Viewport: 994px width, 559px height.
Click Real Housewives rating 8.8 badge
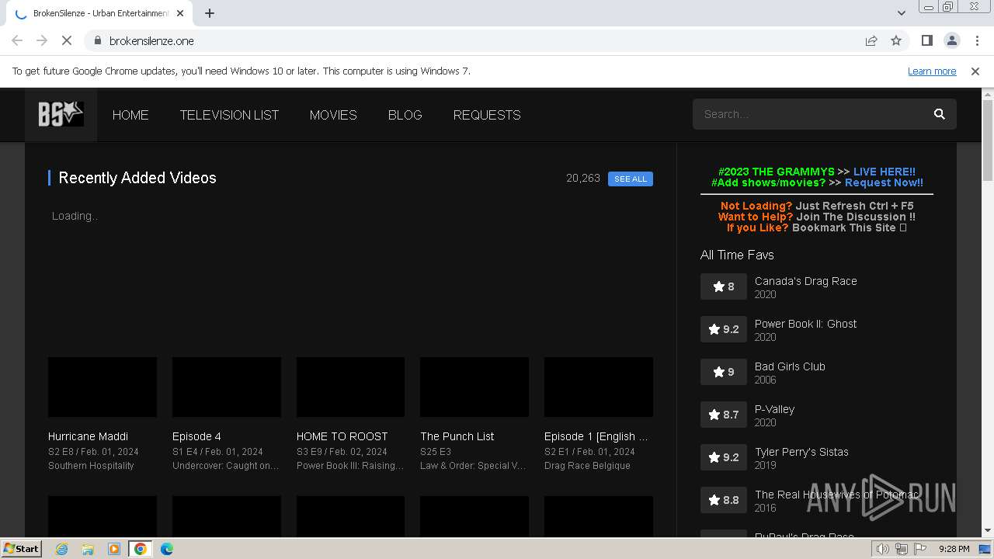click(x=724, y=500)
